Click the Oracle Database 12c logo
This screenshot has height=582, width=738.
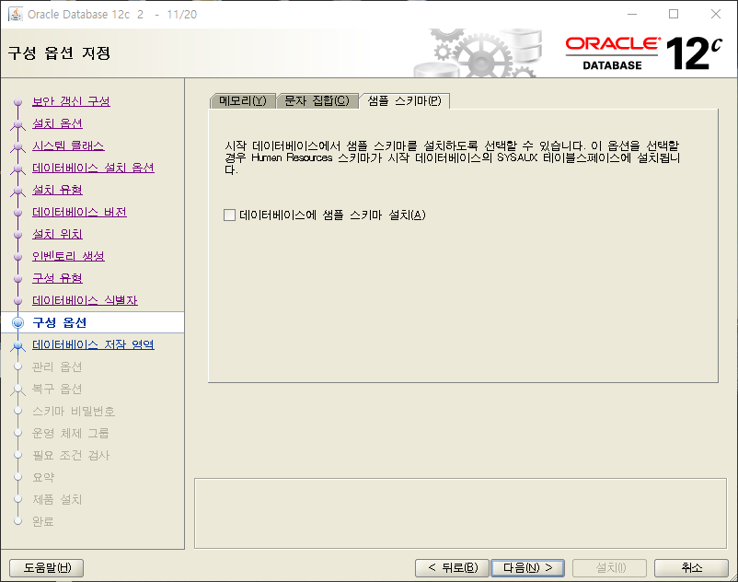click(x=643, y=53)
